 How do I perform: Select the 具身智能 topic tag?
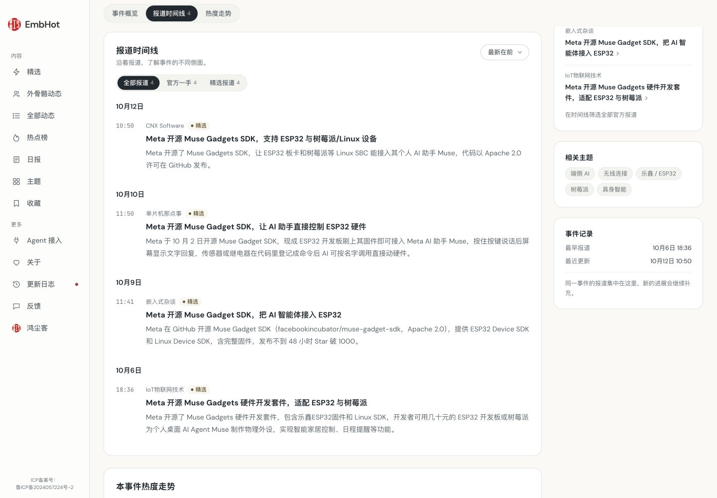[x=614, y=190]
